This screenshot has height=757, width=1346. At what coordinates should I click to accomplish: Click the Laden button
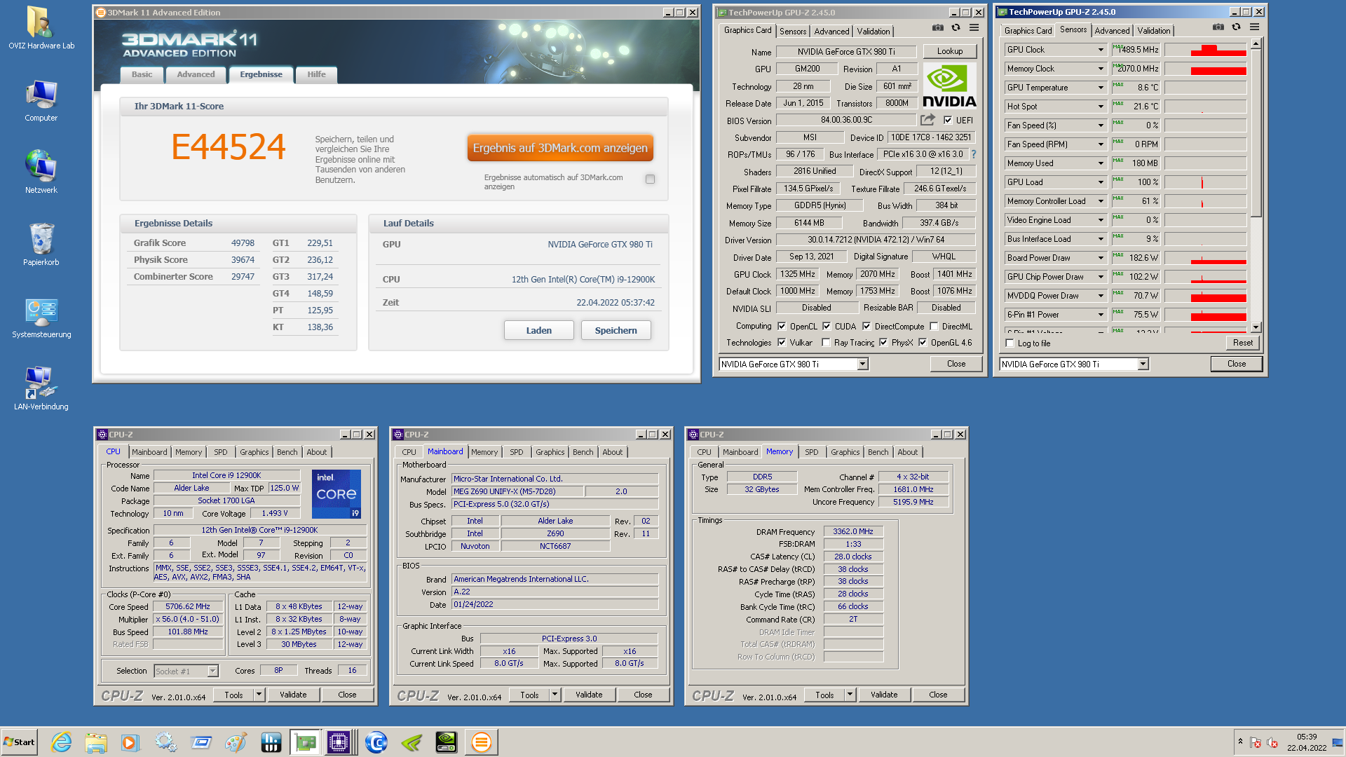538,330
